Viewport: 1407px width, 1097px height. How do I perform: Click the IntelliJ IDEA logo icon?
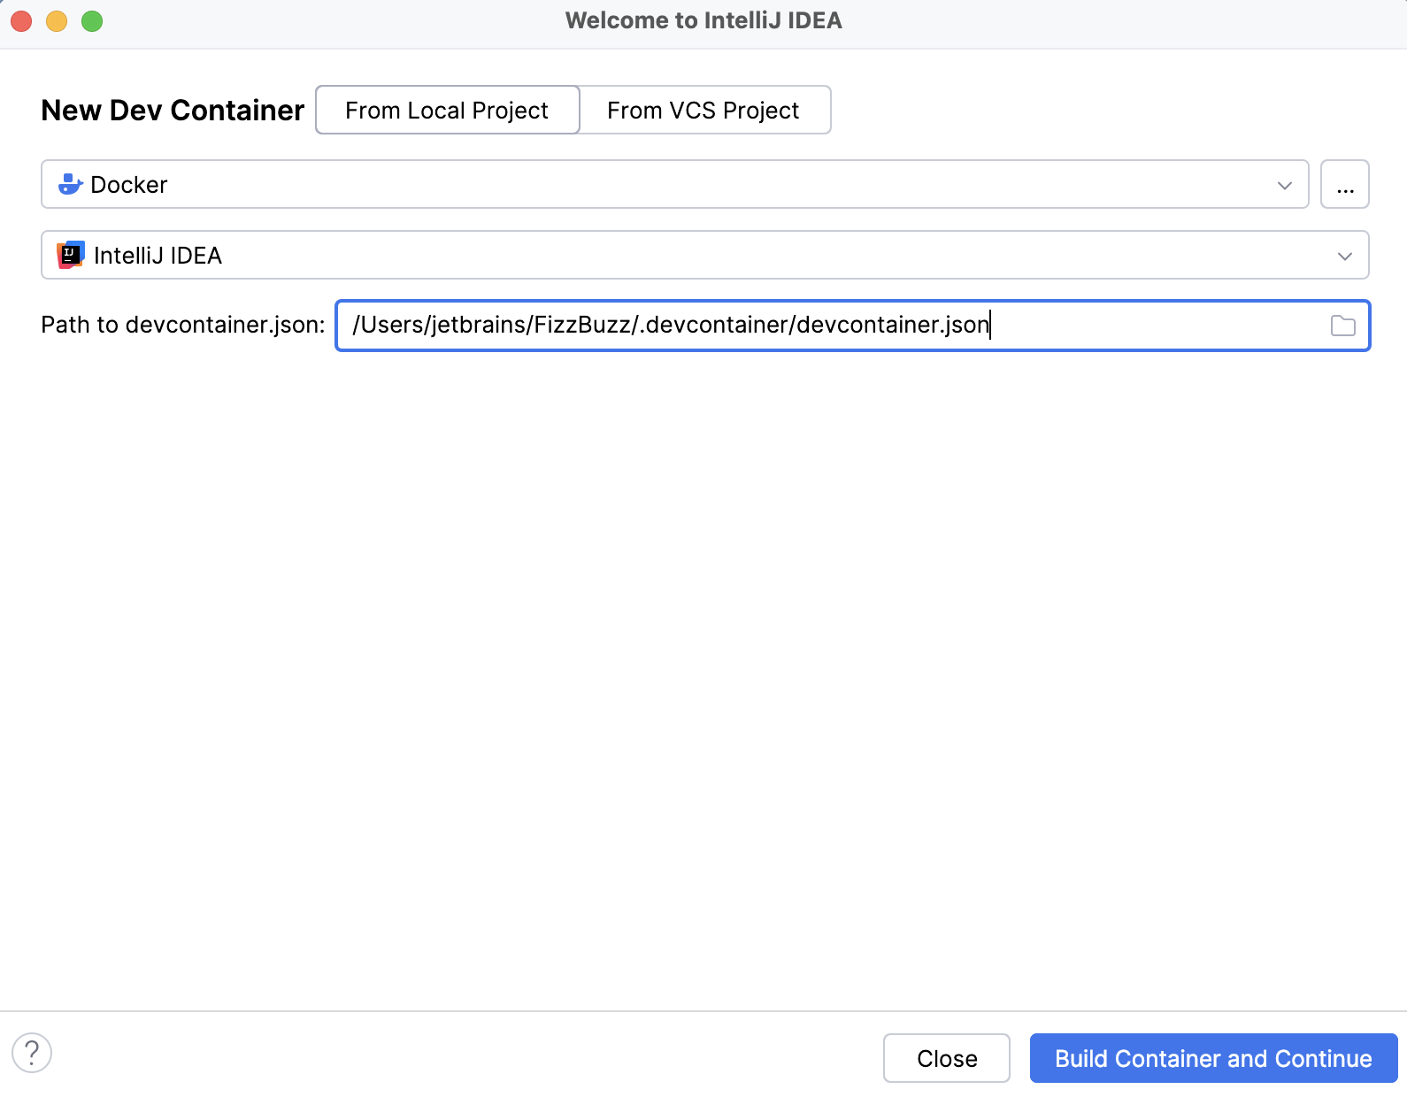click(x=71, y=255)
